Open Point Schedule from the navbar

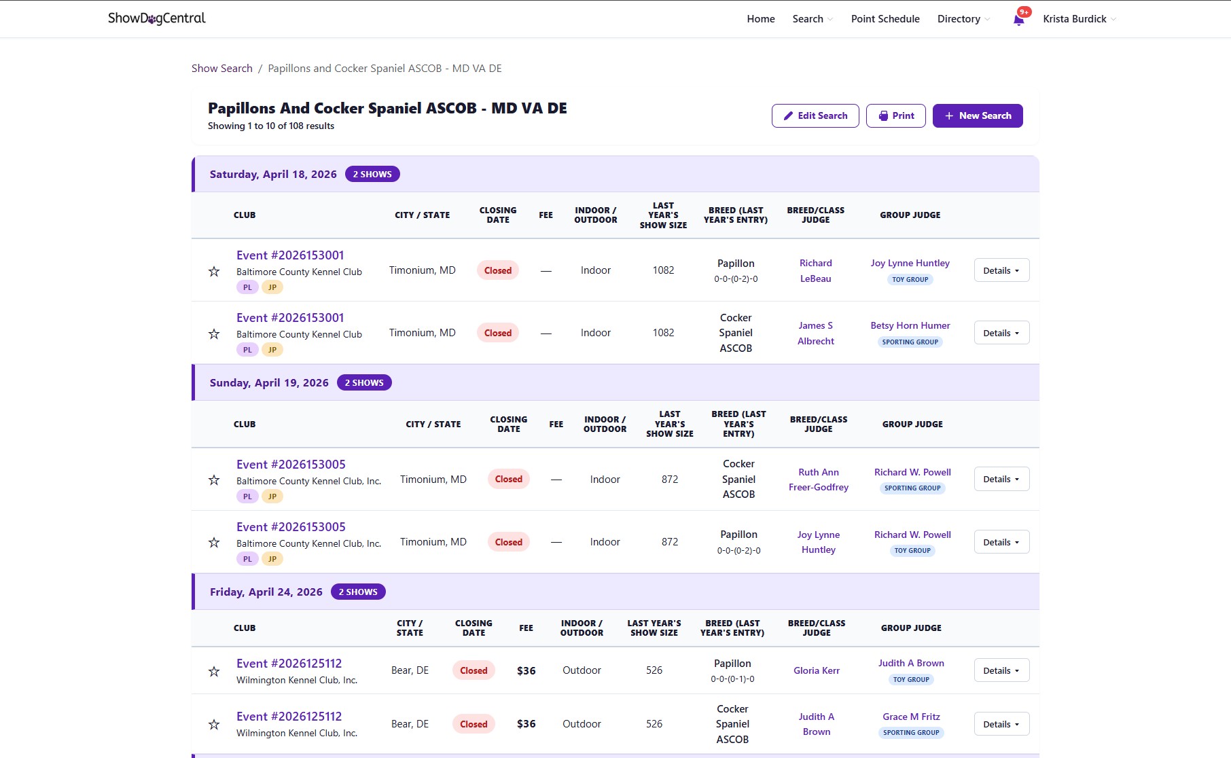pyautogui.click(x=885, y=18)
